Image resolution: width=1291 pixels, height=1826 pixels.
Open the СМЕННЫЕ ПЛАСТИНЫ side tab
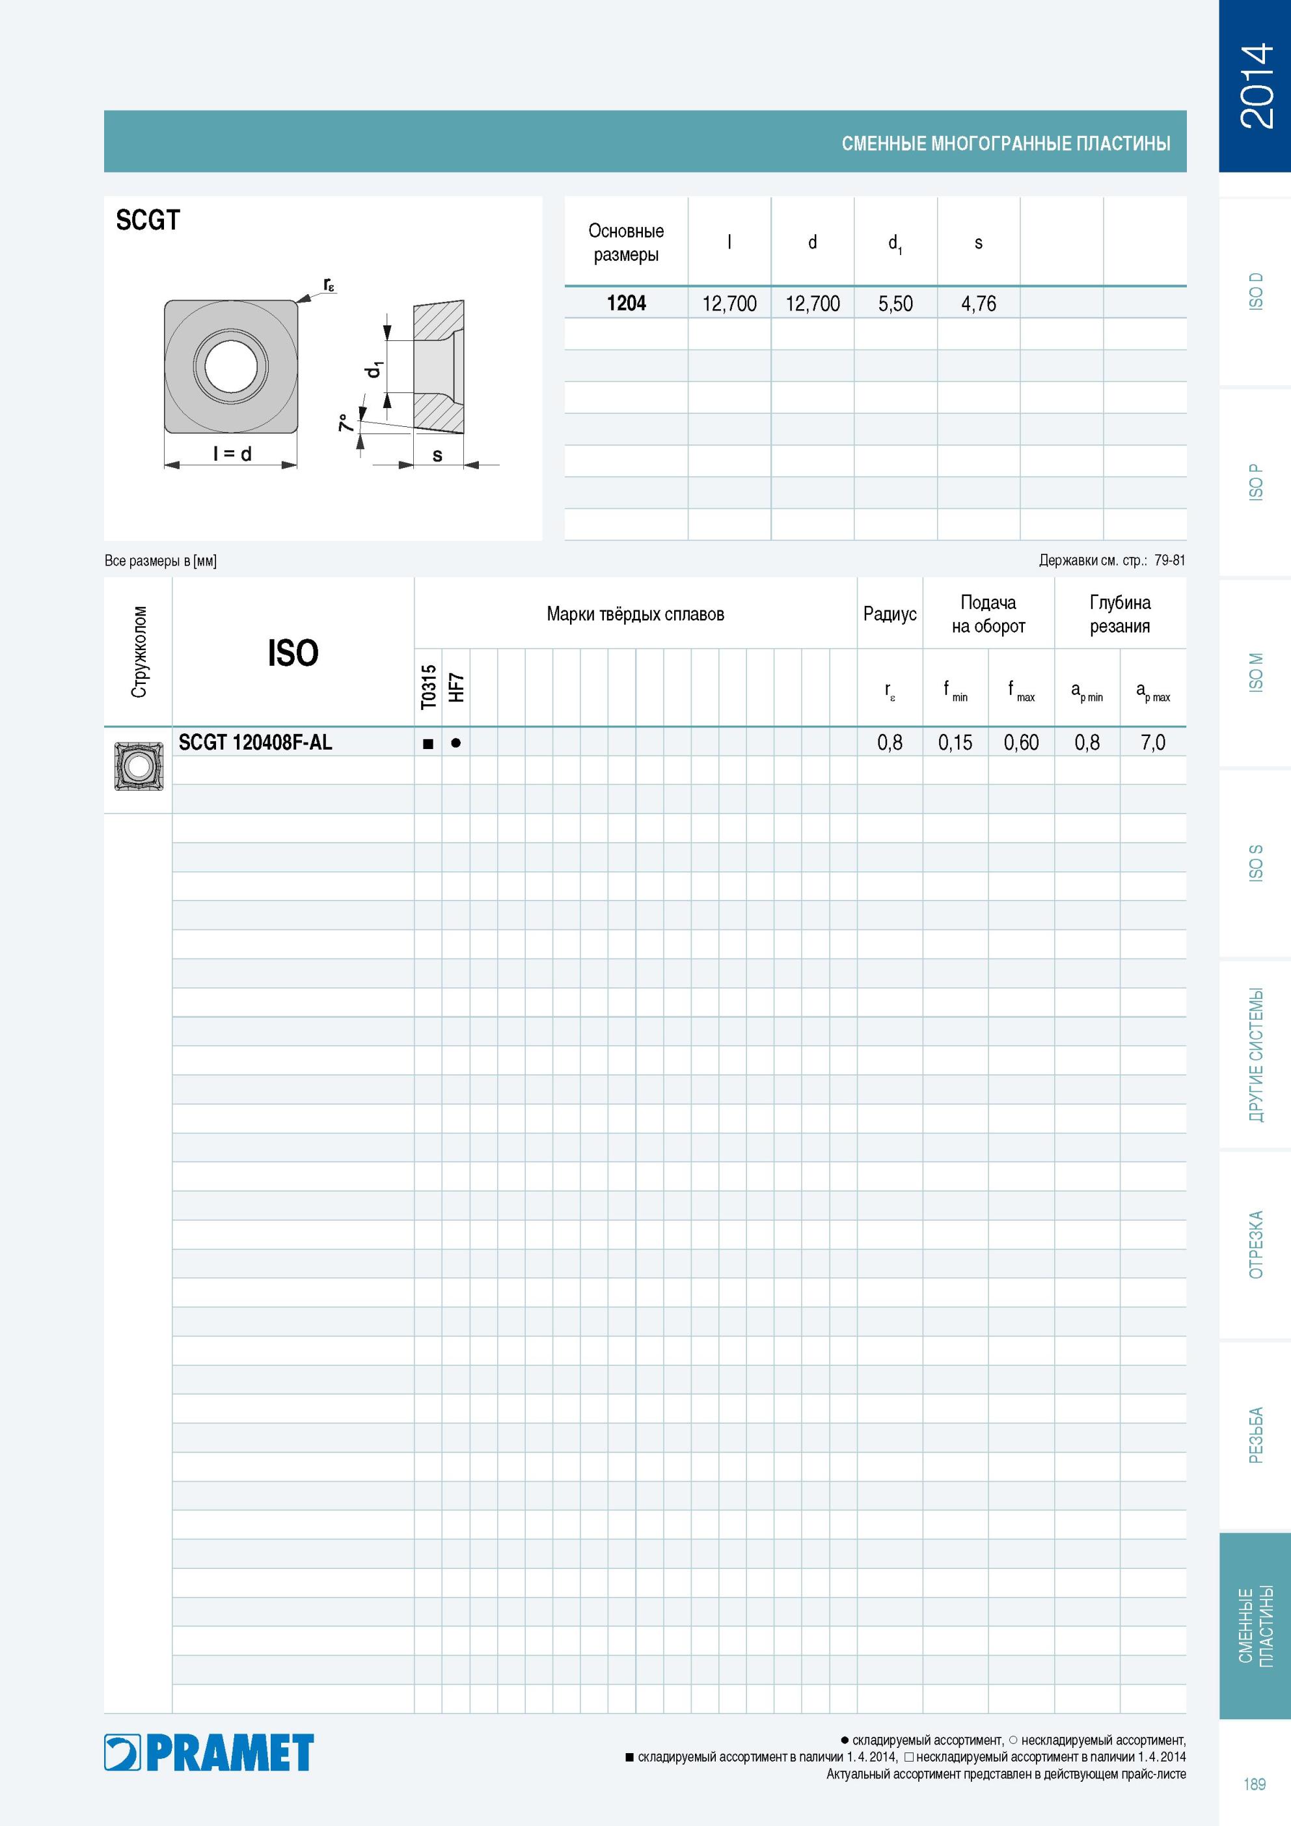tap(1255, 1626)
